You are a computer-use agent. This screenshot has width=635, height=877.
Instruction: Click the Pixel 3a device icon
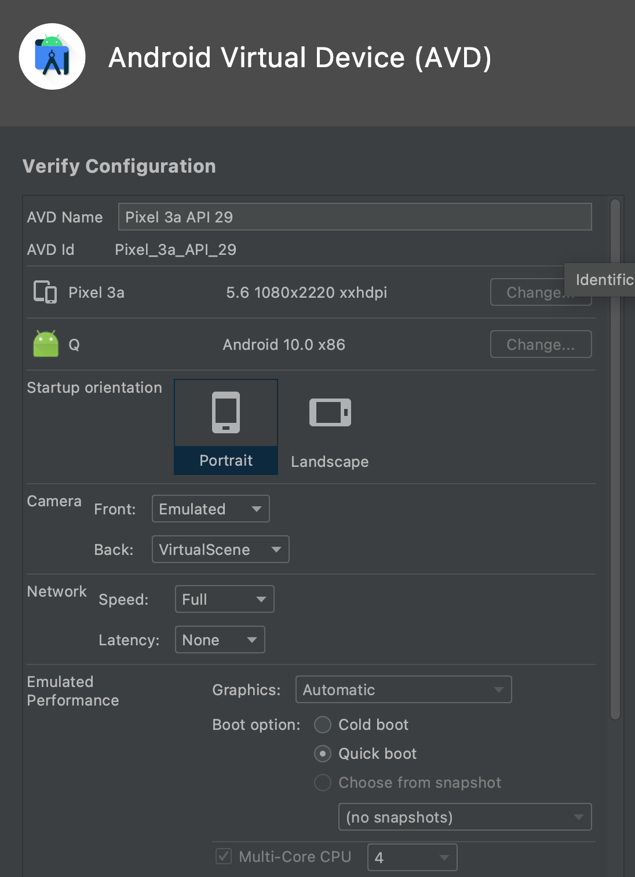[45, 293]
